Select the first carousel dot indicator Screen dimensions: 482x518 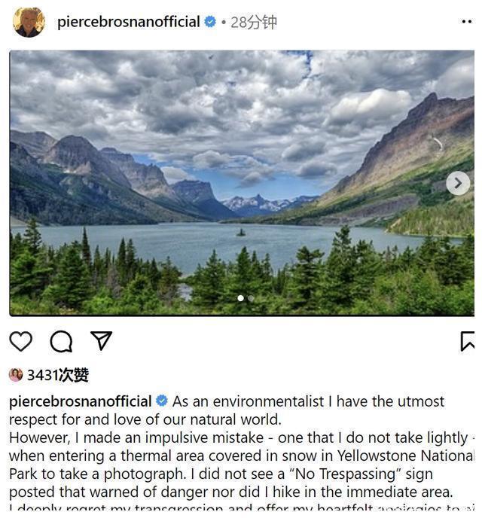point(240,298)
